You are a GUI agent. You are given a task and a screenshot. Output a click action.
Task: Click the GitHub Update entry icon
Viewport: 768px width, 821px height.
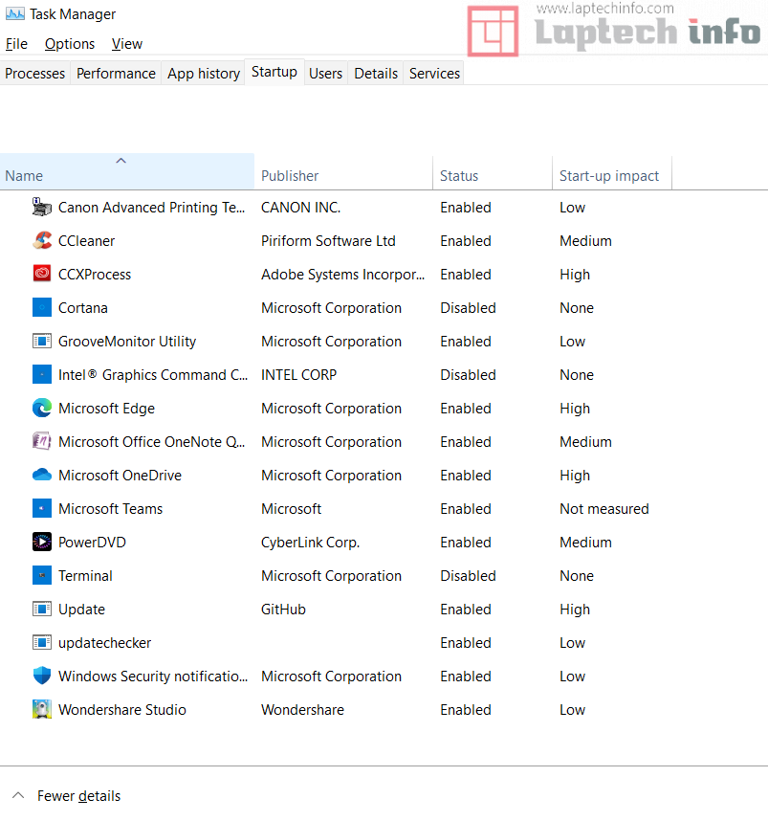42,609
